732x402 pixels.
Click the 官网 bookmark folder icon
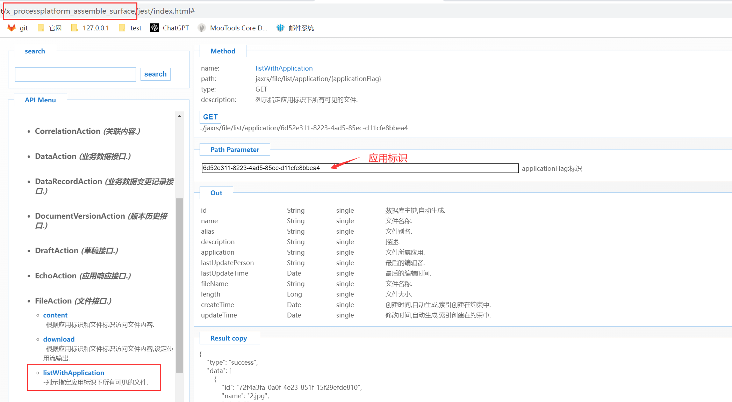(x=41, y=28)
